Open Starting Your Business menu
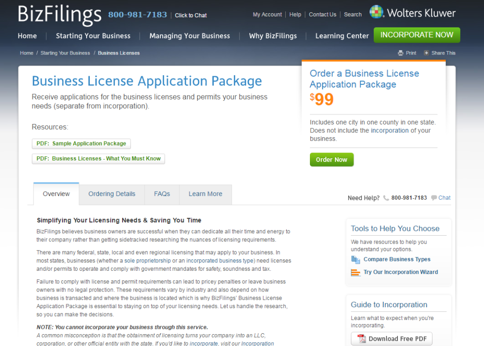 pyautogui.click(x=93, y=36)
